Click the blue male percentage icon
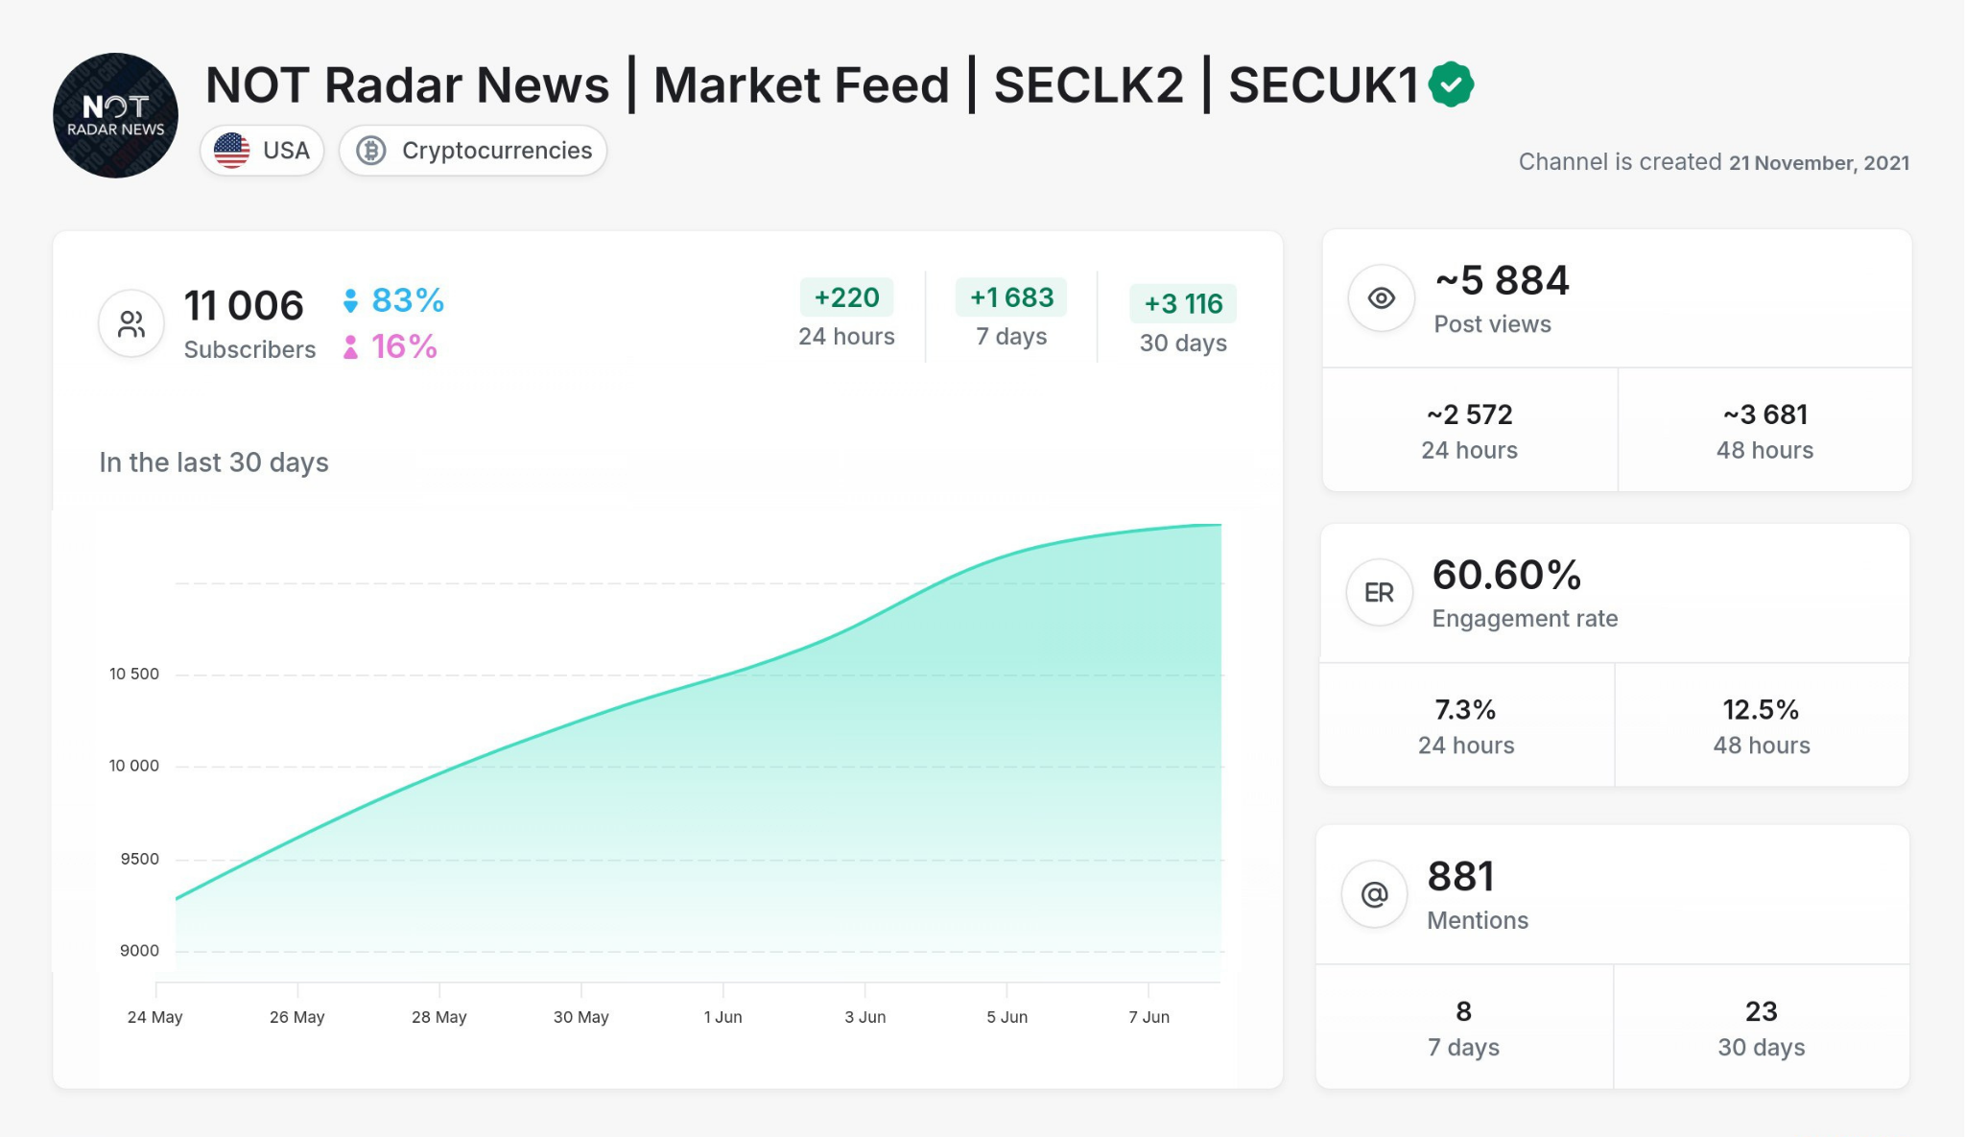The width and height of the screenshot is (1965, 1137). pos(350,301)
